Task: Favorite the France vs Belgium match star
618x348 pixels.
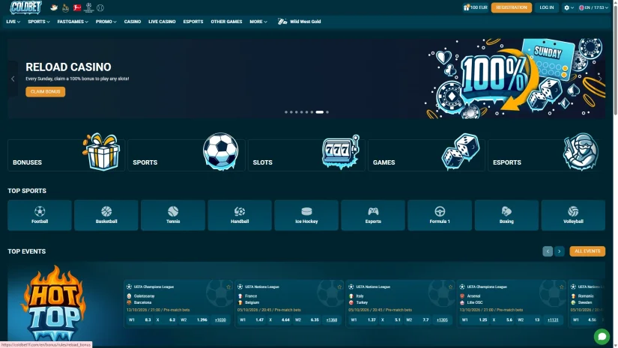Action: 339,287
